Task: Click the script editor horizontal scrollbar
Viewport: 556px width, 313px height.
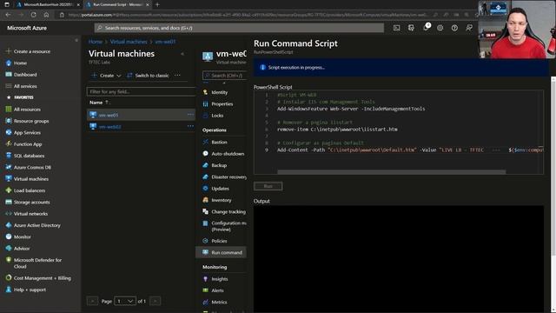Action: click(392, 172)
